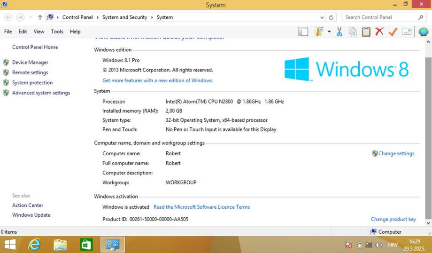Click Control Panel breadcrumb

pos(77,17)
